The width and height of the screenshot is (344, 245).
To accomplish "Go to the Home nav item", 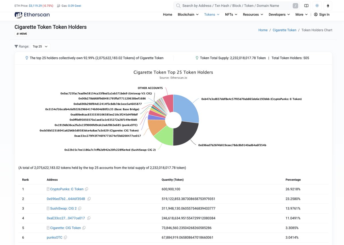I will [x=168, y=15].
